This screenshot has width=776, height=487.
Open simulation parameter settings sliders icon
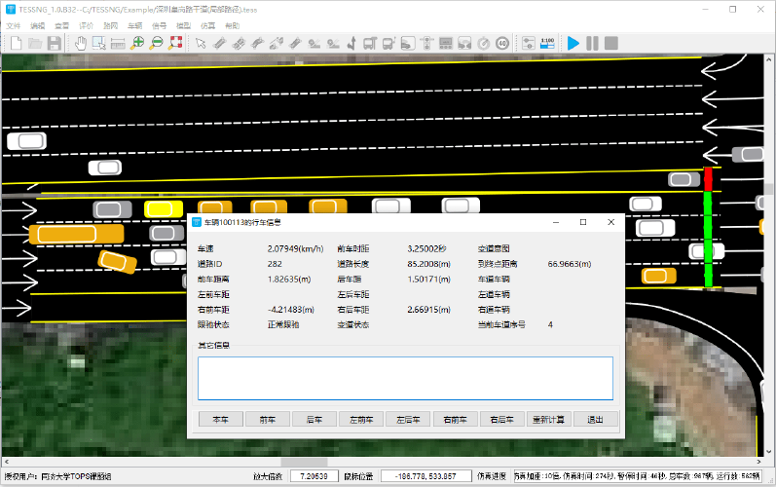529,44
